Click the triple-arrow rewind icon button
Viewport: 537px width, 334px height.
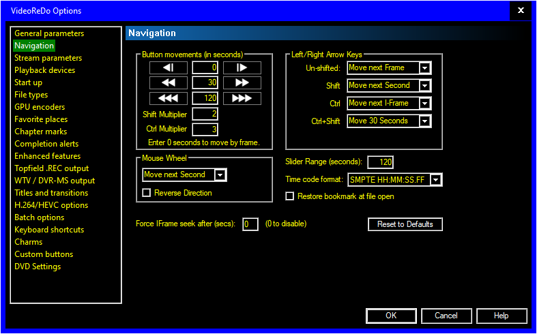[168, 99]
